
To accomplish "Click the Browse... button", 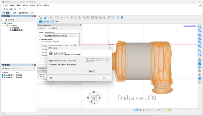I will (x=73, y=36).
